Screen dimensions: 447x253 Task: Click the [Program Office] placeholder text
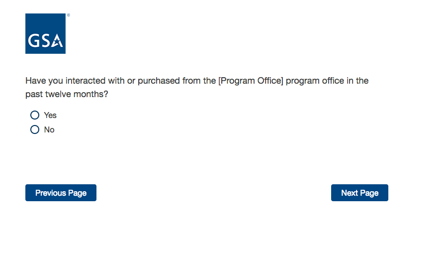pyautogui.click(x=251, y=81)
